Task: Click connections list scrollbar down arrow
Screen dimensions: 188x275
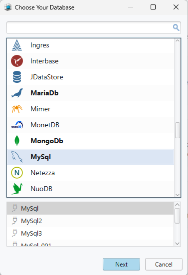Action: click(x=178, y=244)
